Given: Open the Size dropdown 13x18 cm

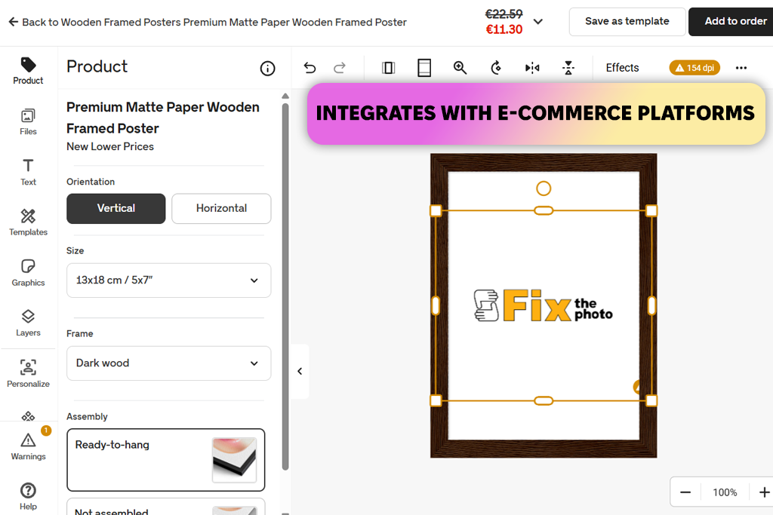Looking at the screenshot, I should (168, 280).
